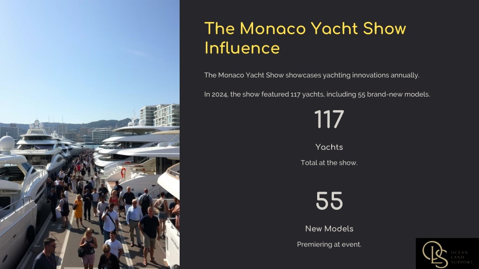The image size is (479, 269).
Task: Click the golden 'OLS' monogram emblem
Action: [x=435, y=255]
